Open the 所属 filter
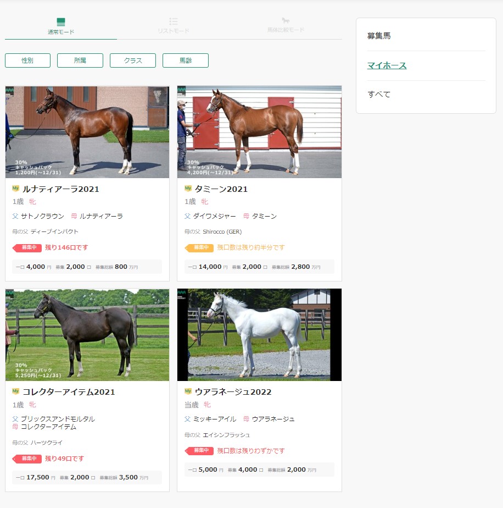Viewport: 503px width, 508px height. click(x=80, y=60)
